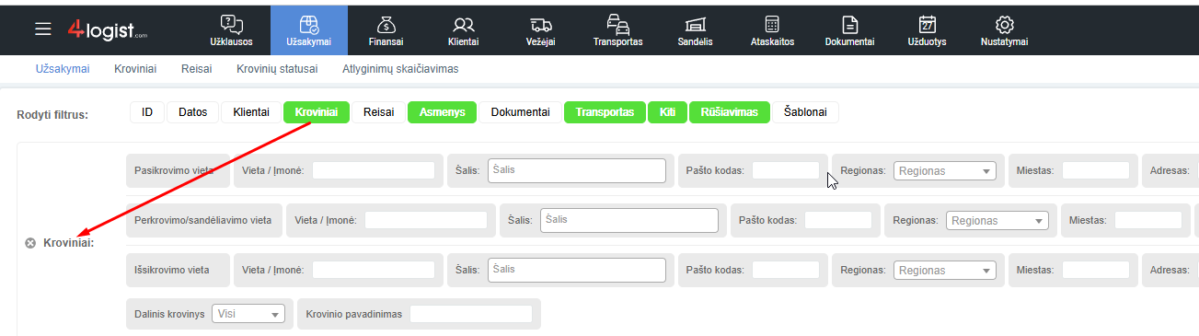Open the Reisai submenu tab

[197, 69]
